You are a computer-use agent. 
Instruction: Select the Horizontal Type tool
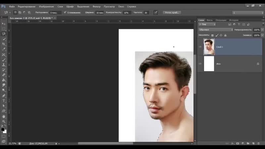(4, 100)
